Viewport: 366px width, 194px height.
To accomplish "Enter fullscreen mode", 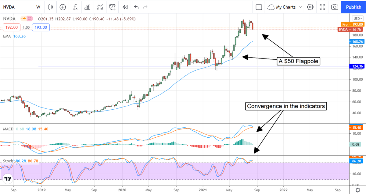I will point(322,7).
